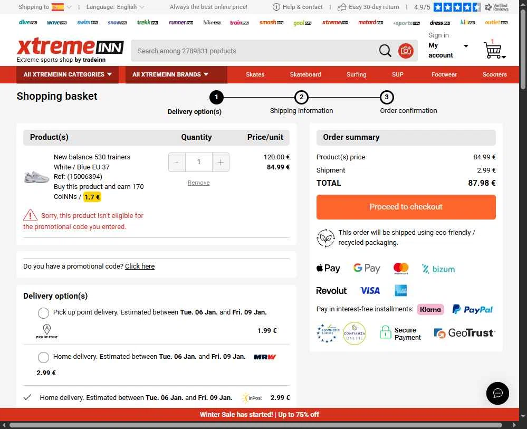Click the Sign in link
The width and height of the screenshot is (527, 429).
click(x=438, y=35)
